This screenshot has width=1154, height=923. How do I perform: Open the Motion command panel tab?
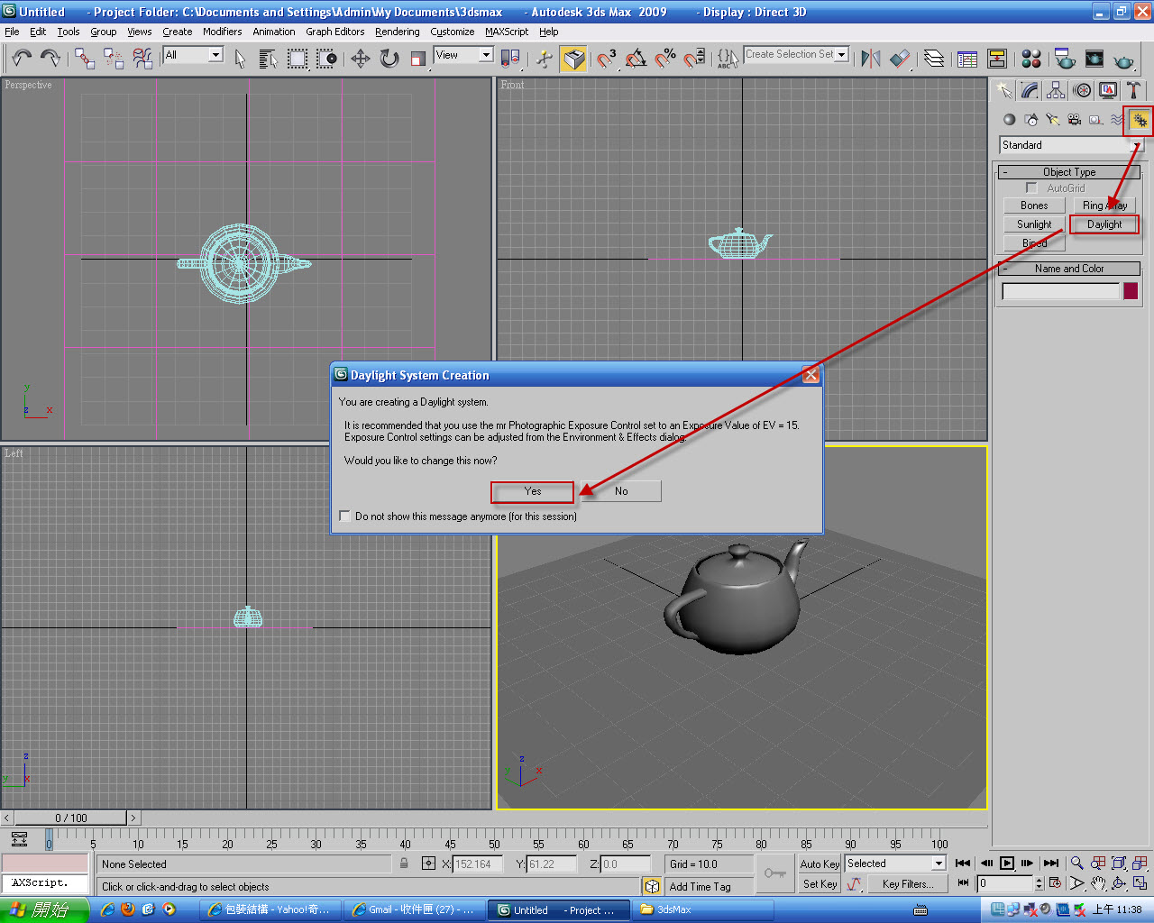pos(1083,90)
